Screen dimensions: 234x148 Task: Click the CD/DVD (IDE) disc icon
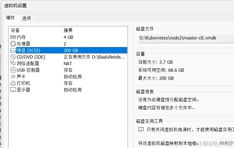coord(13,57)
